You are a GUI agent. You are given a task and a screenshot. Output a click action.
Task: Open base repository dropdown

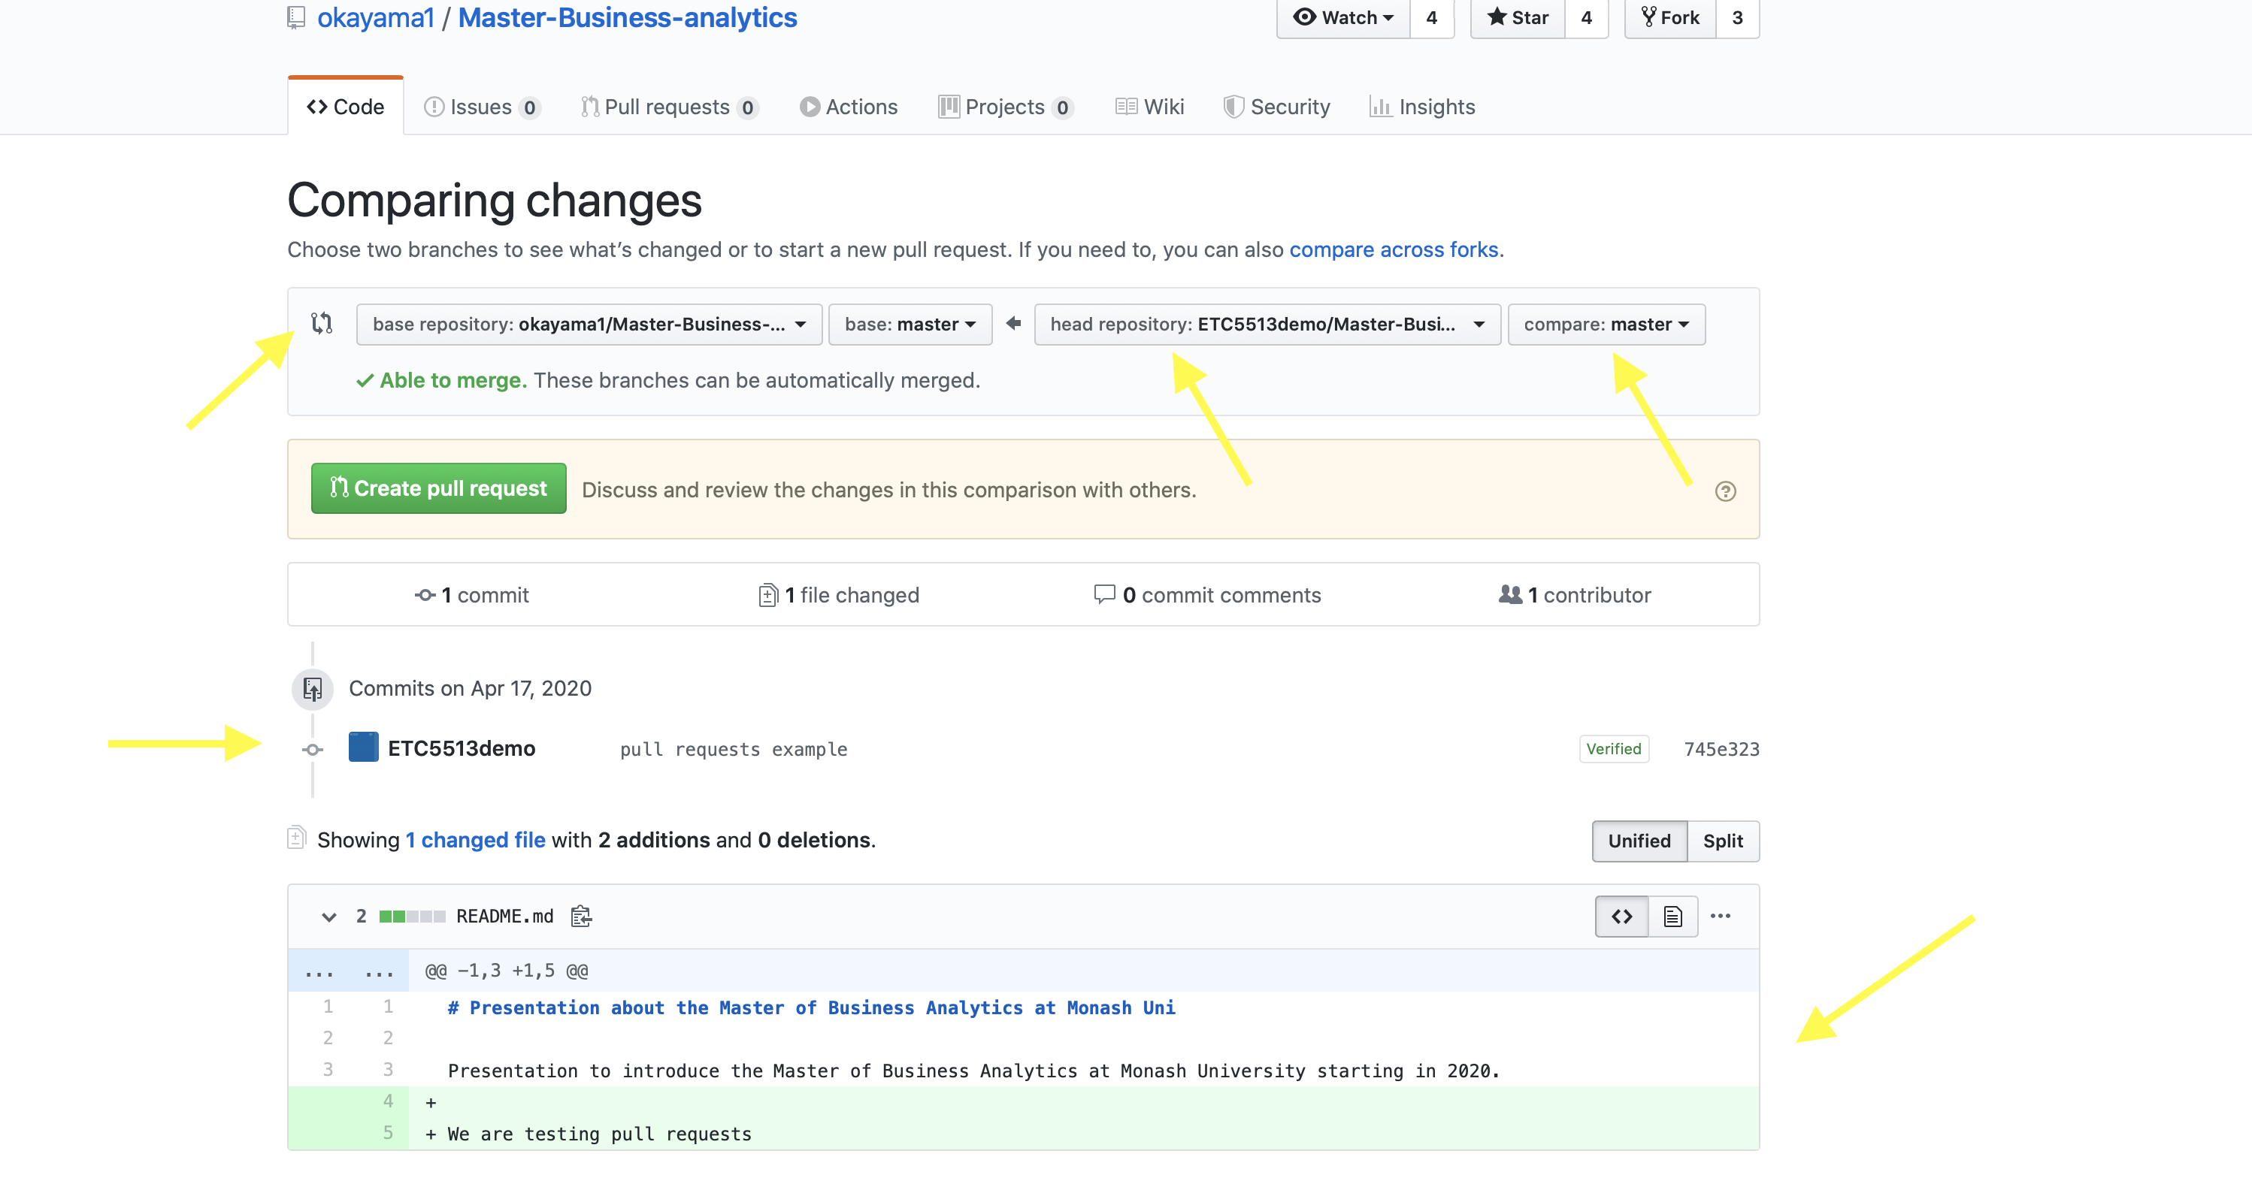(x=589, y=325)
